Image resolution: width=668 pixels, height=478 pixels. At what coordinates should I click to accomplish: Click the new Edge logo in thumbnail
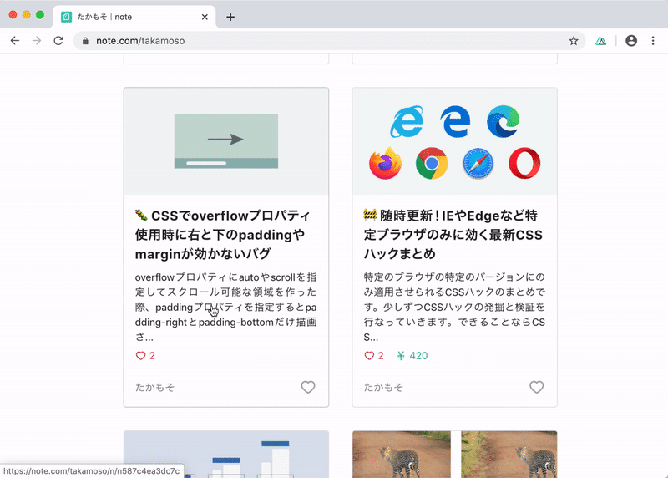click(504, 121)
